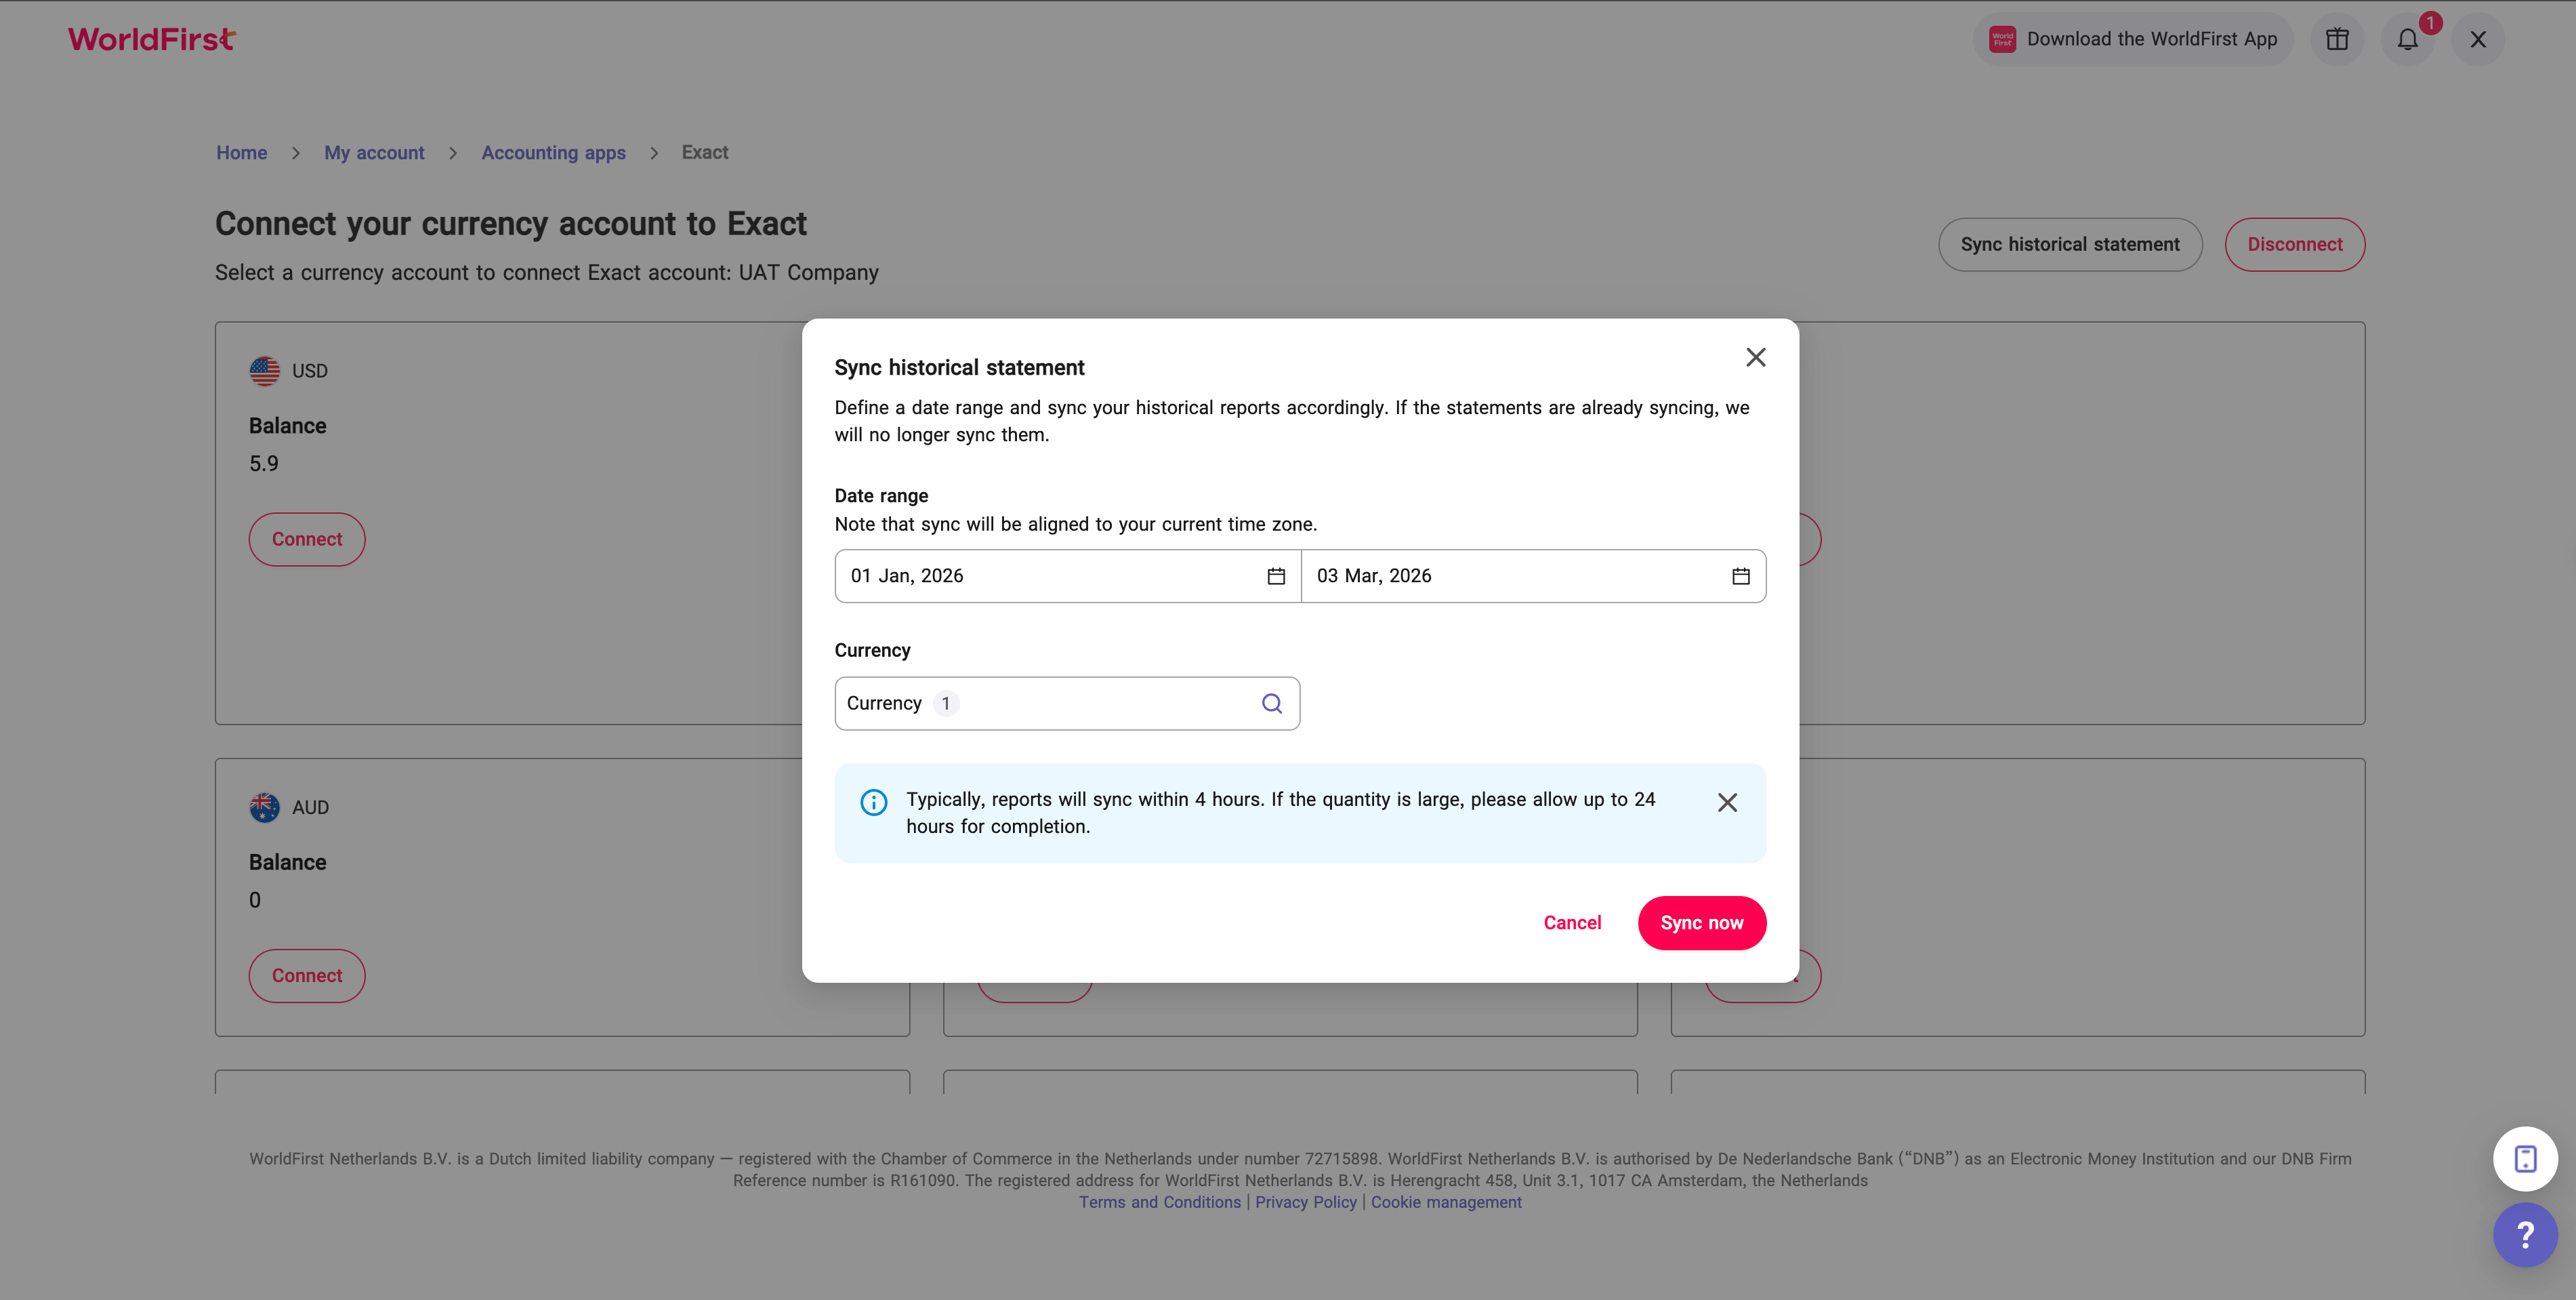
Task: Click the end date calendar icon
Action: click(x=1741, y=576)
